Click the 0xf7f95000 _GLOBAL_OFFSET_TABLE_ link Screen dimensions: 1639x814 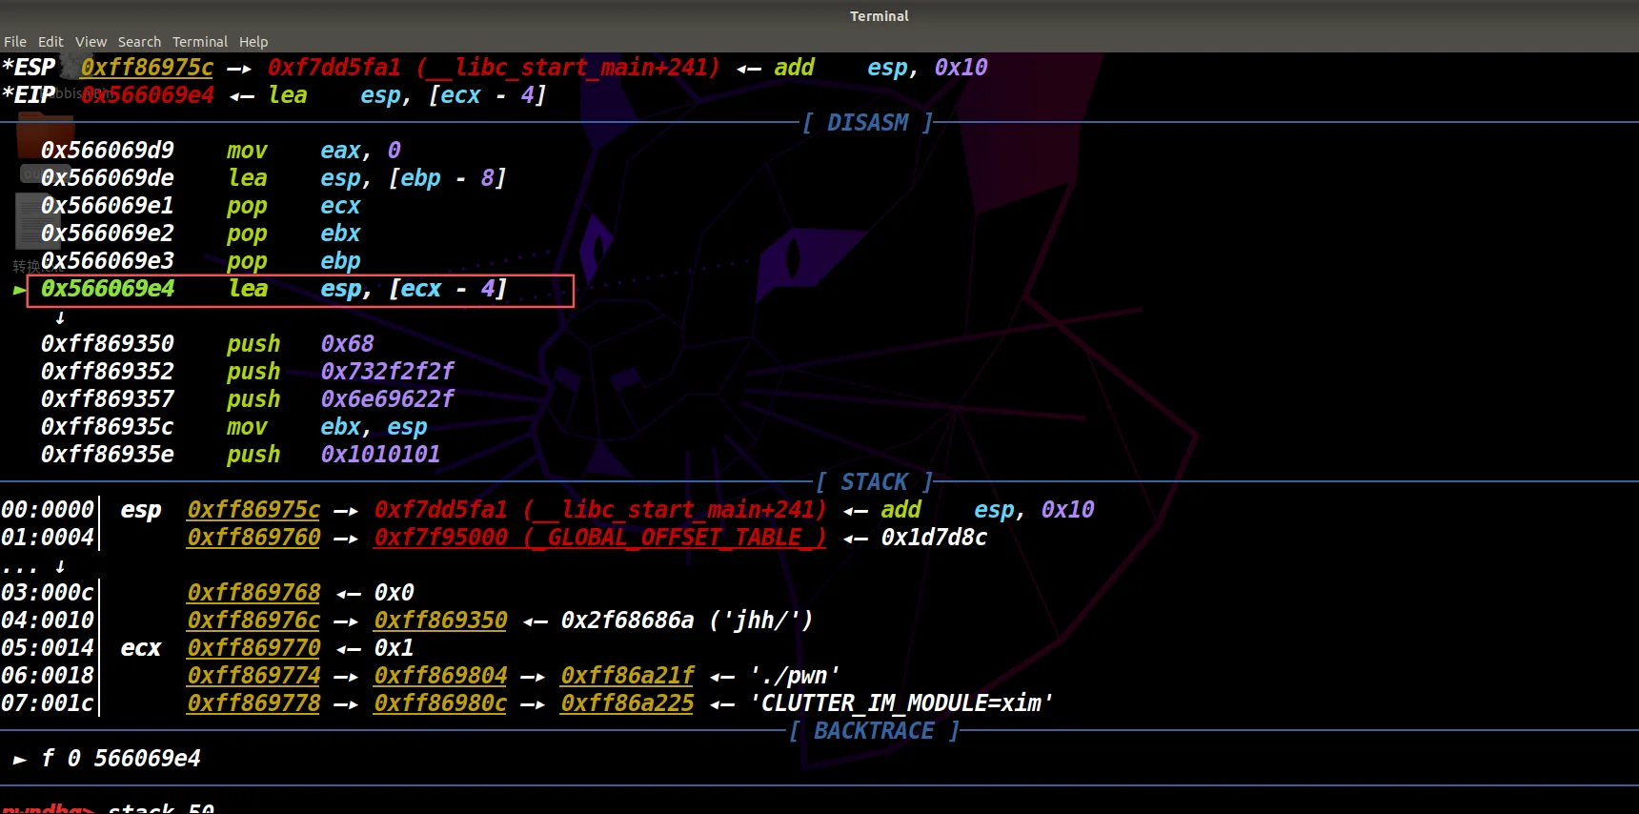599,538
